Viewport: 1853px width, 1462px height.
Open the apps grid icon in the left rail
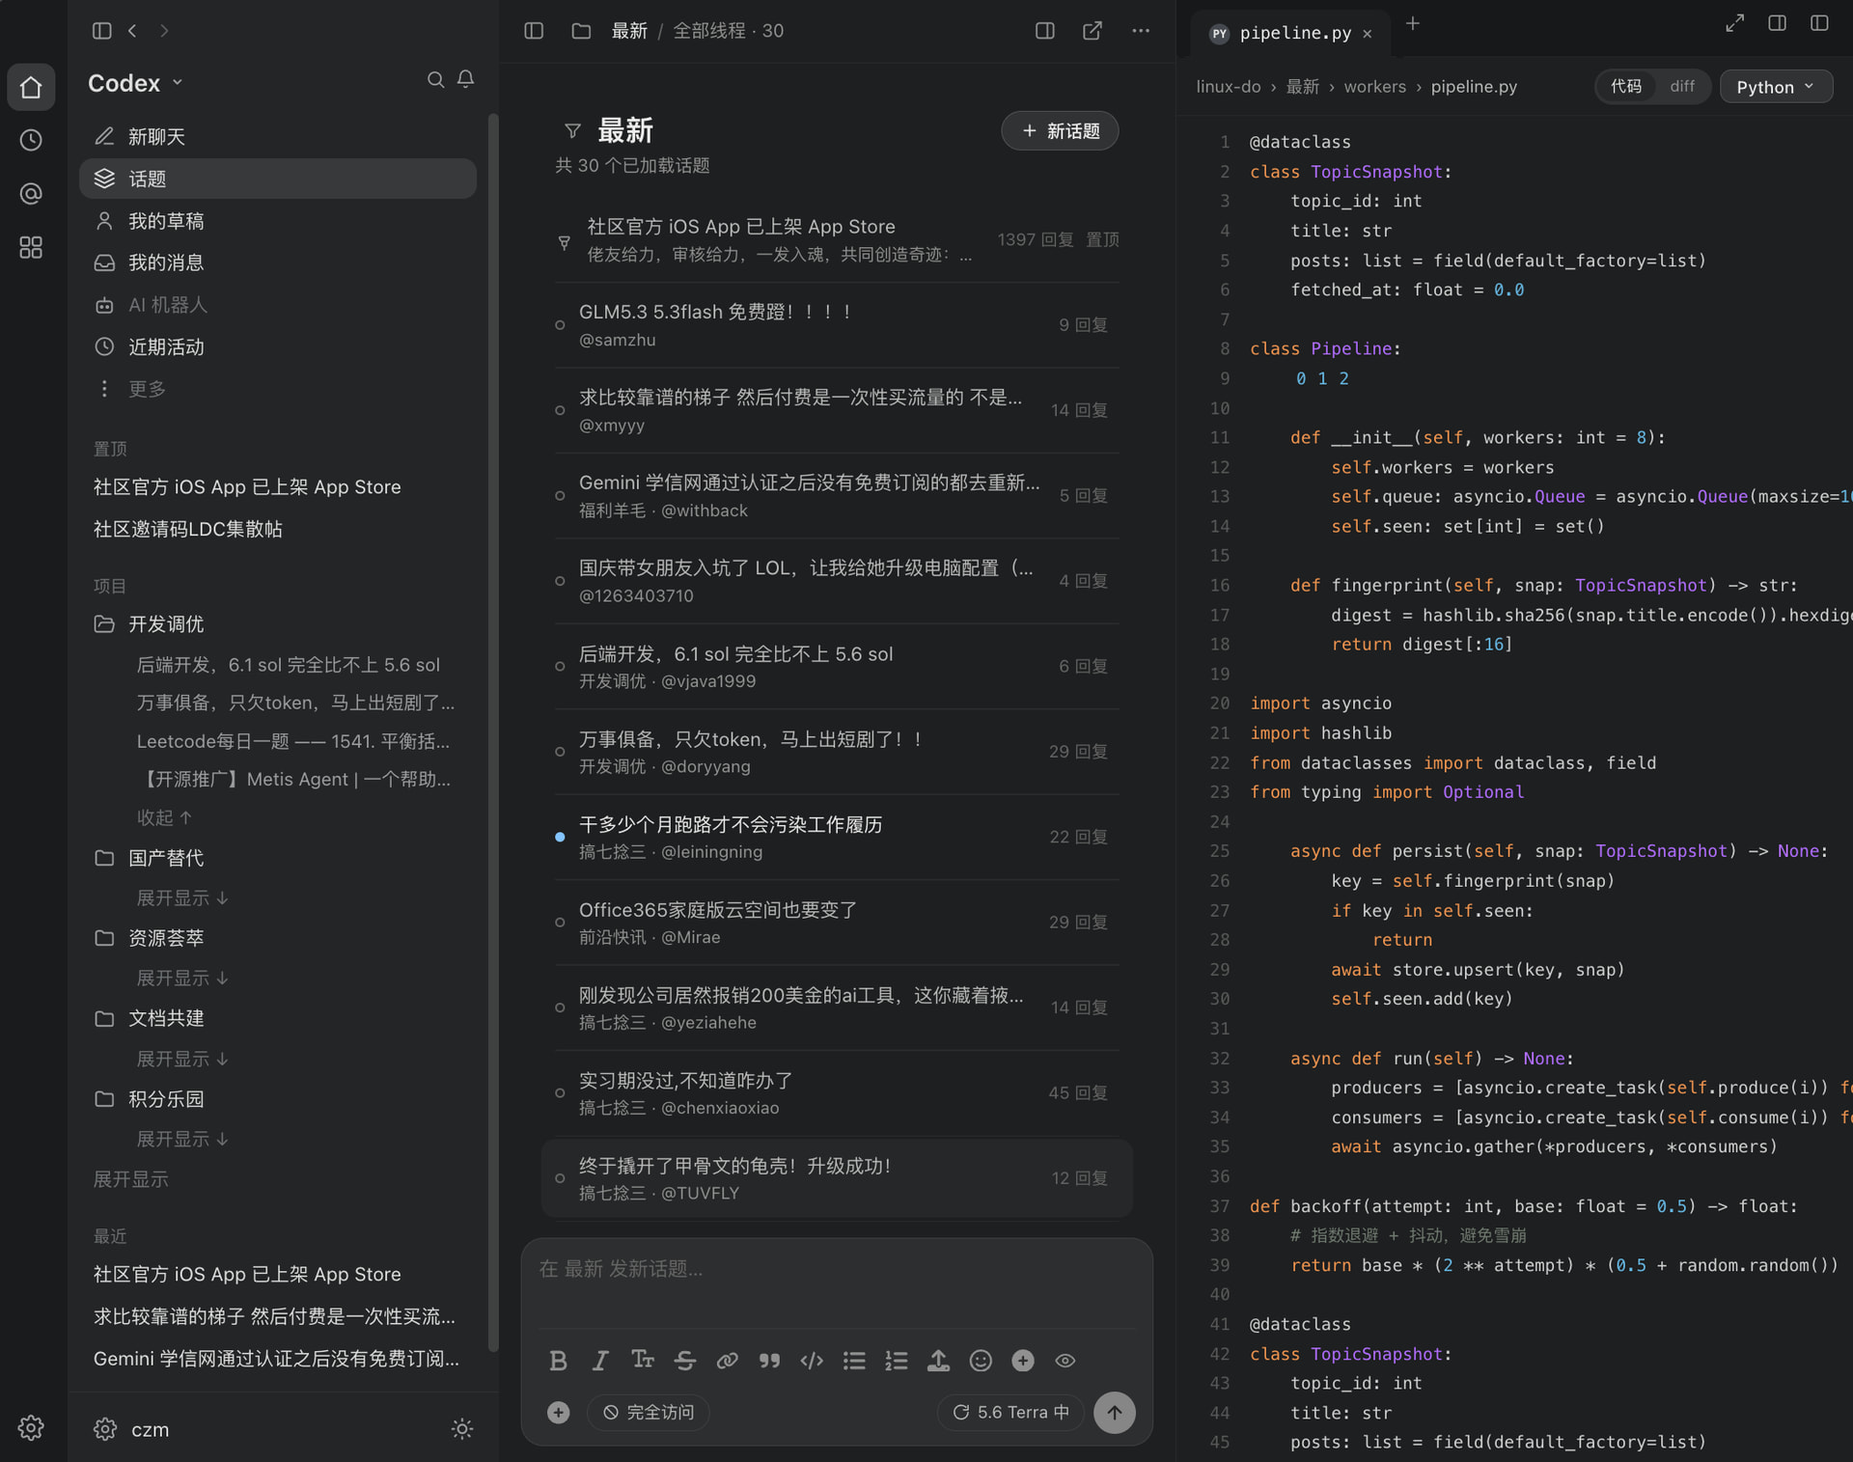coord(31,248)
